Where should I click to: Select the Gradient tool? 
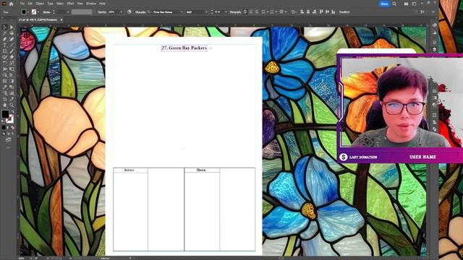(x=12, y=81)
